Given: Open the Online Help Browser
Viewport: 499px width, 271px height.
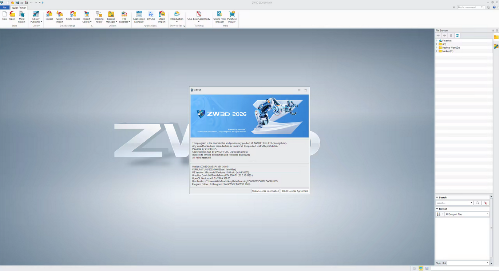Looking at the screenshot, I should tap(219, 17).
